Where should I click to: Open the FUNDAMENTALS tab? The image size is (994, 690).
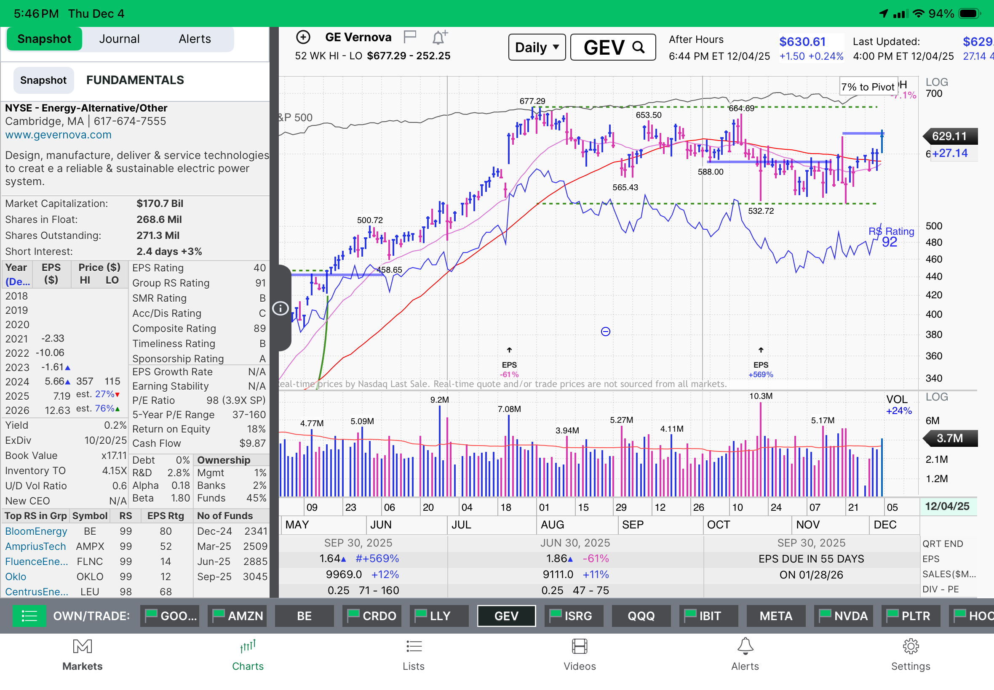(135, 80)
